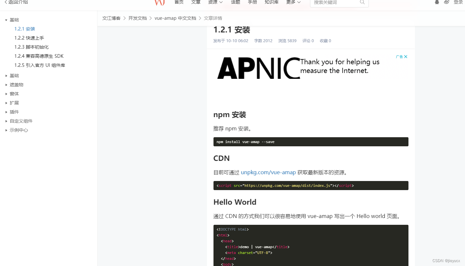Open the QQ login icon
The width and height of the screenshot is (465, 266).
(x=437, y=2)
